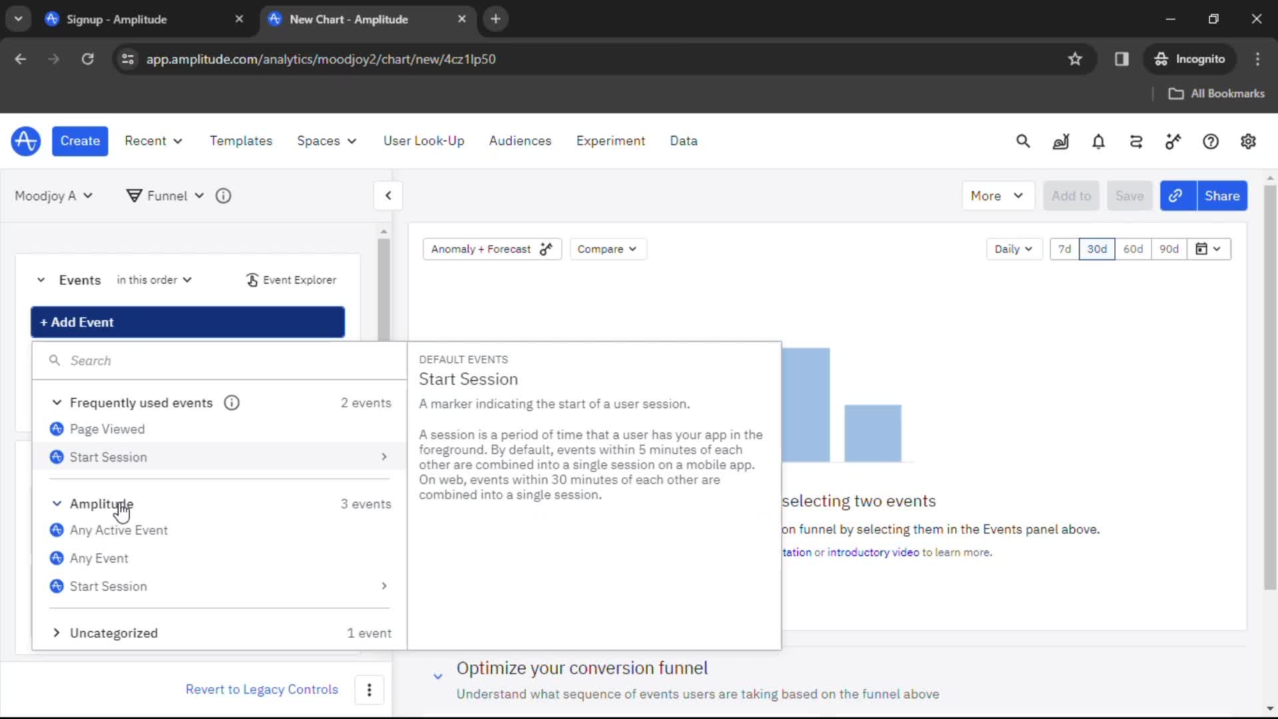Open the help question mark icon
This screenshot has width=1278, height=719.
tap(1211, 141)
